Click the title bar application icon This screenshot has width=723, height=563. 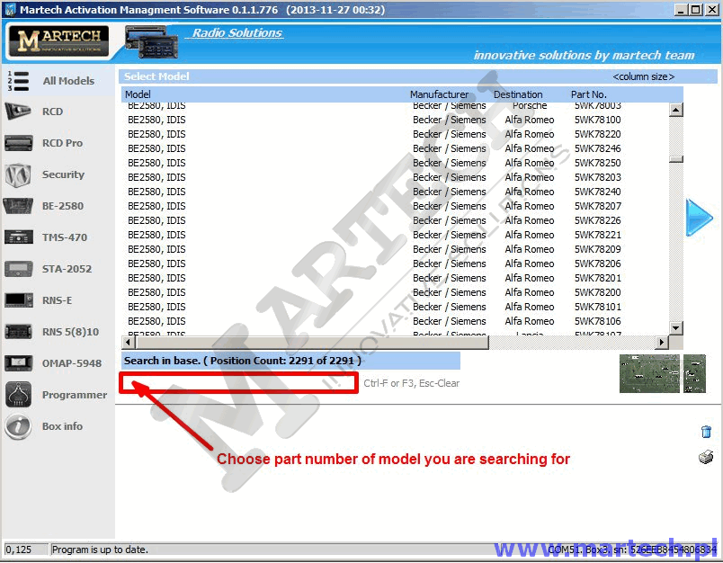tap(10, 10)
